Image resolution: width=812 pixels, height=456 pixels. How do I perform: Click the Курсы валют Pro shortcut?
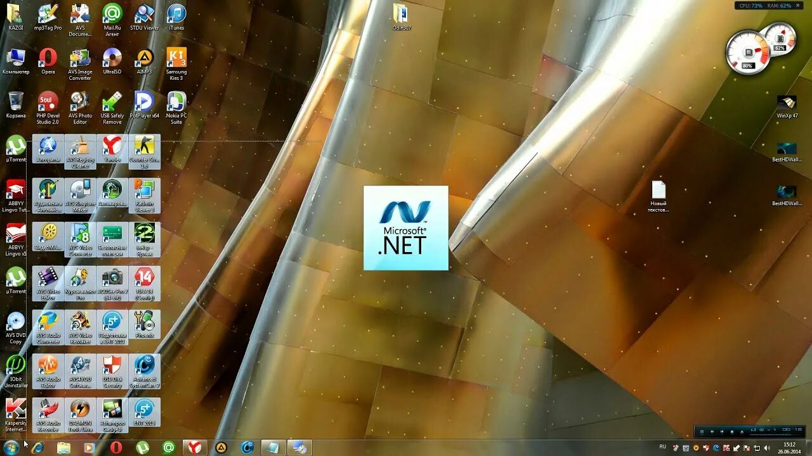(x=80, y=284)
